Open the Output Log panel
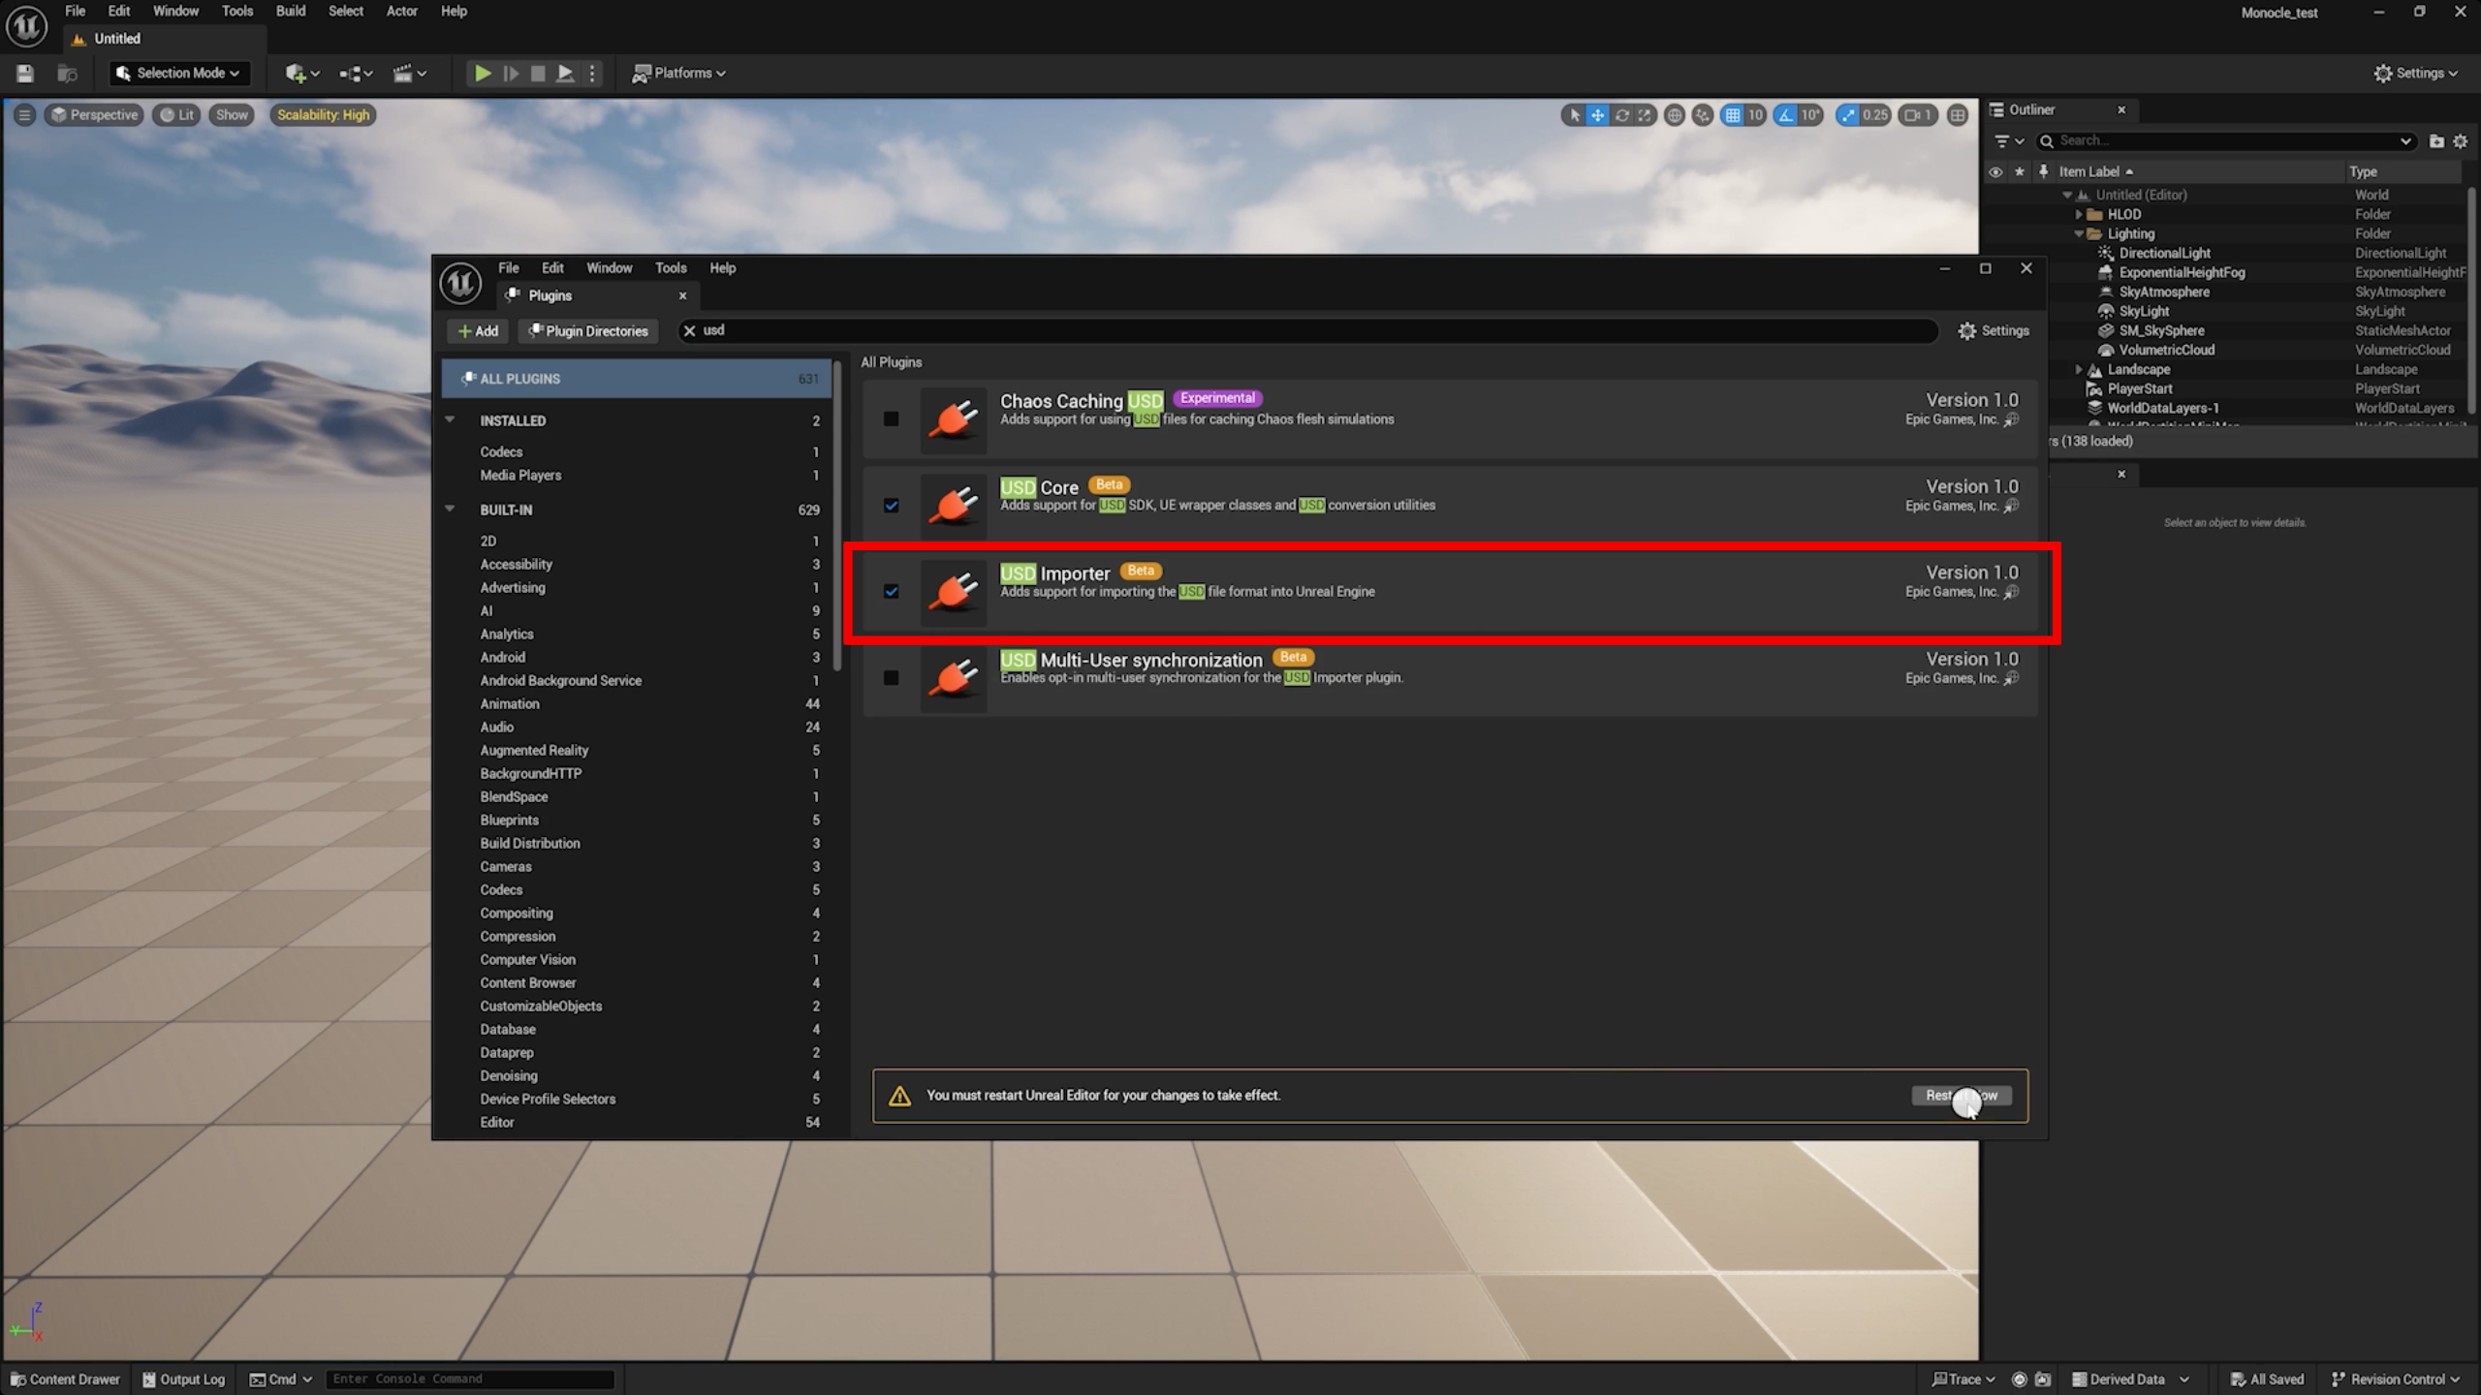This screenshot has width=2481, height=1395. tap(183, 1379)
